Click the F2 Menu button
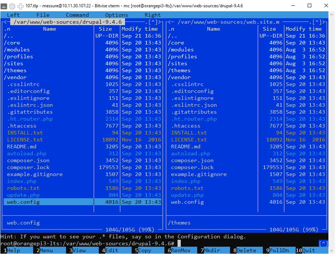This screenshot has height=254, width=335. (51, 250)
